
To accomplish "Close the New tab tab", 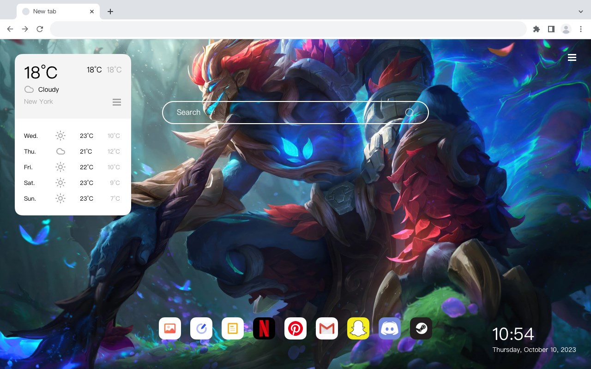I will [92, 12].
